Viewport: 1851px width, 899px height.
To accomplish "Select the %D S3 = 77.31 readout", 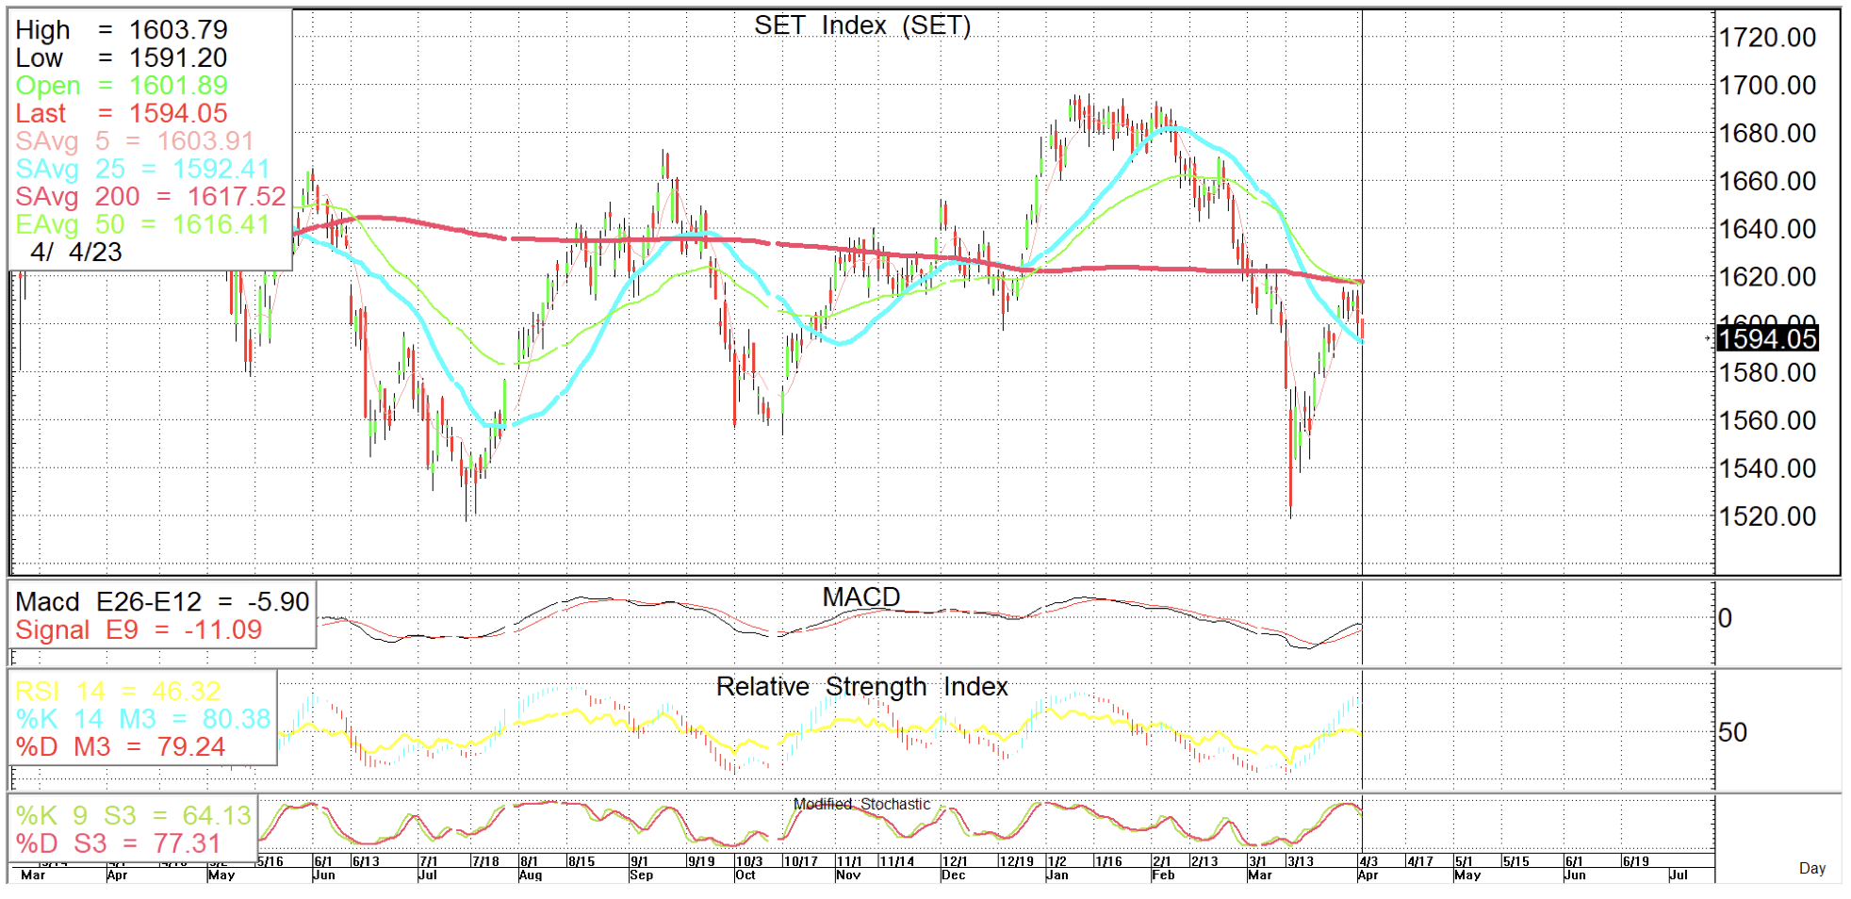I will (118, 844).
